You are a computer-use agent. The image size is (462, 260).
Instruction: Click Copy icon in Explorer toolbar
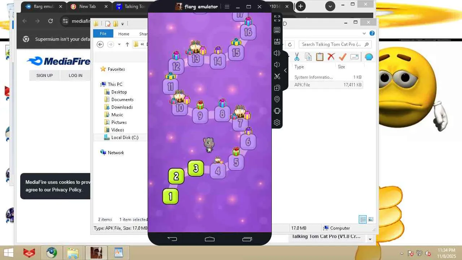tap(308, 57)
